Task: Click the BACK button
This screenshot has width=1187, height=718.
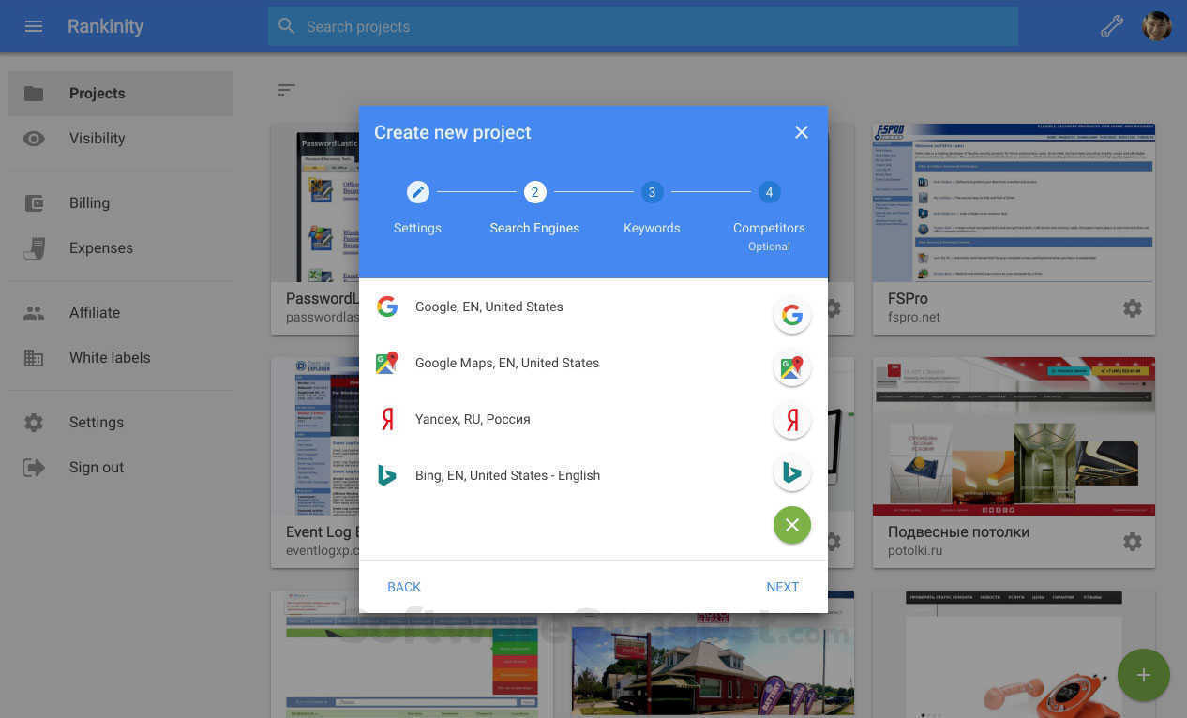Action: coord(404,587)
